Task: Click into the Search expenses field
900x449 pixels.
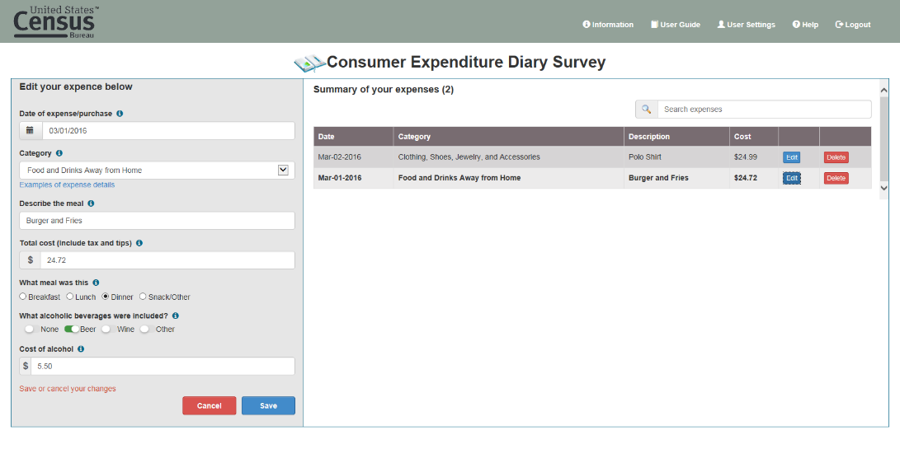Action: click(763, 110)
